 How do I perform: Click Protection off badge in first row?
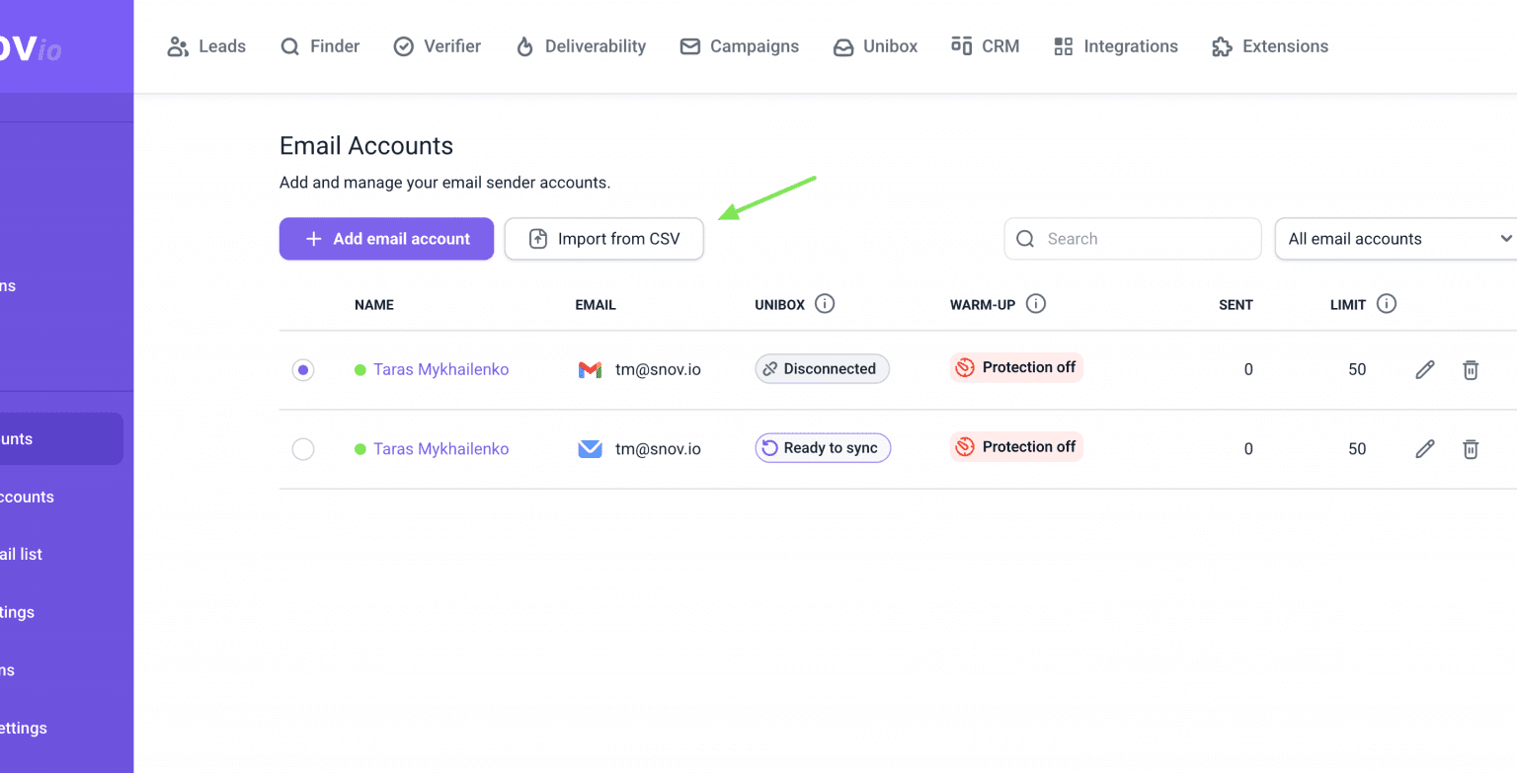pos(1016,368)
